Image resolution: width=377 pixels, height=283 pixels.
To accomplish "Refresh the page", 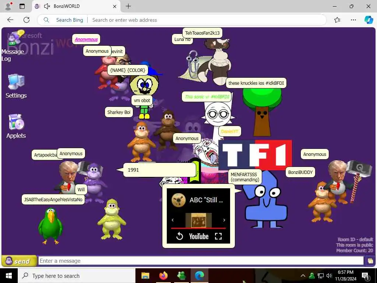I will (27, 20).
